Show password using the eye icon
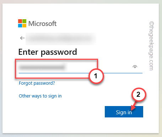The width and height of the screenshot is (162, 137). 135,67
